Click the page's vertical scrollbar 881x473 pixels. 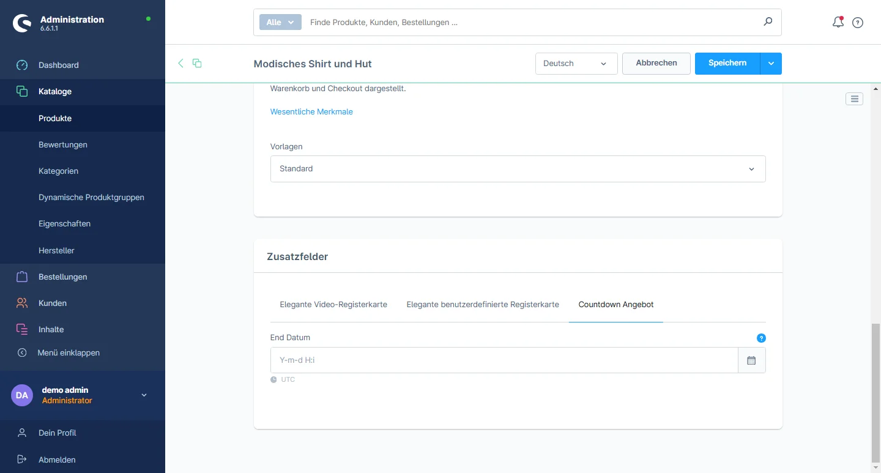(875, 392)
